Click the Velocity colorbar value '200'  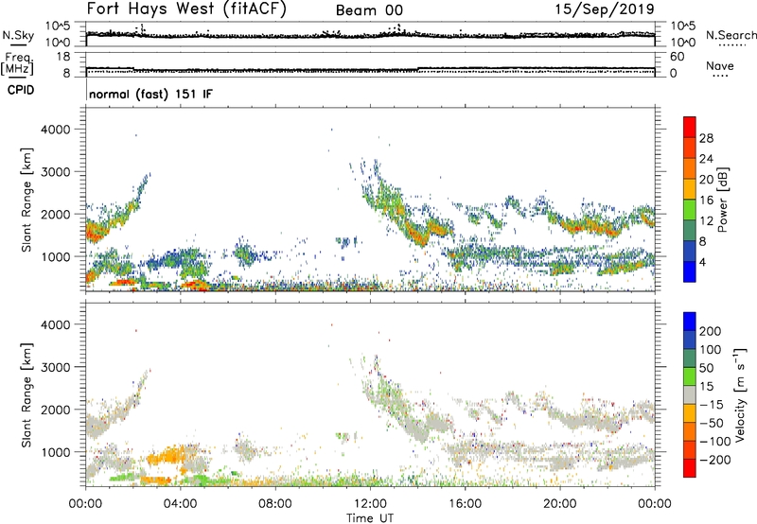click(711, 331)
